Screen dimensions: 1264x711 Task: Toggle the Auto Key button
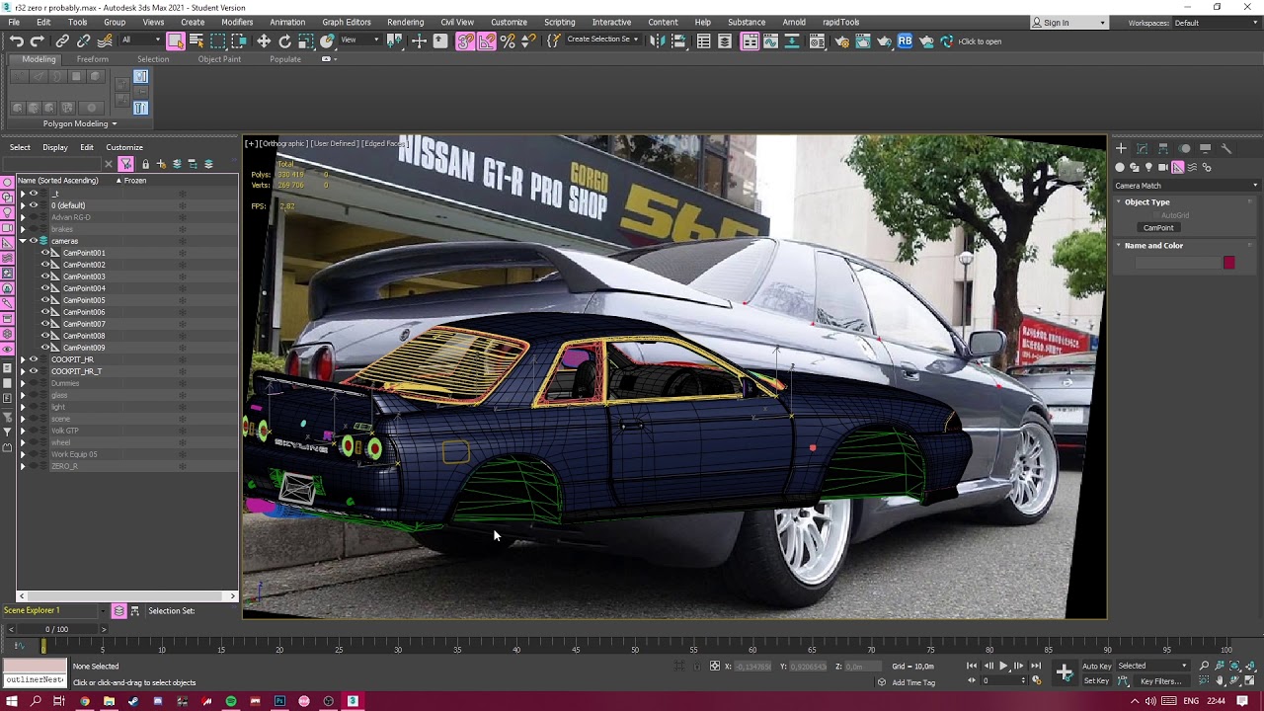(1096, 666)
